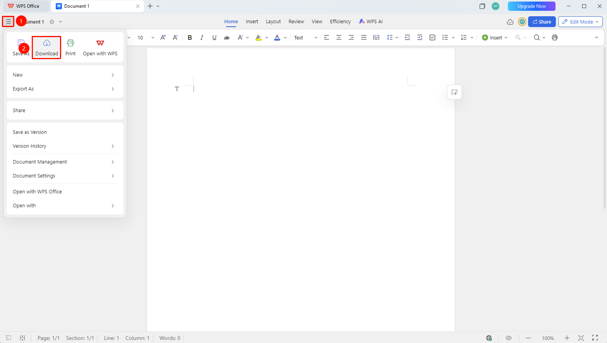Toggle the eye reading mode in status bar

tap(509, 338)
